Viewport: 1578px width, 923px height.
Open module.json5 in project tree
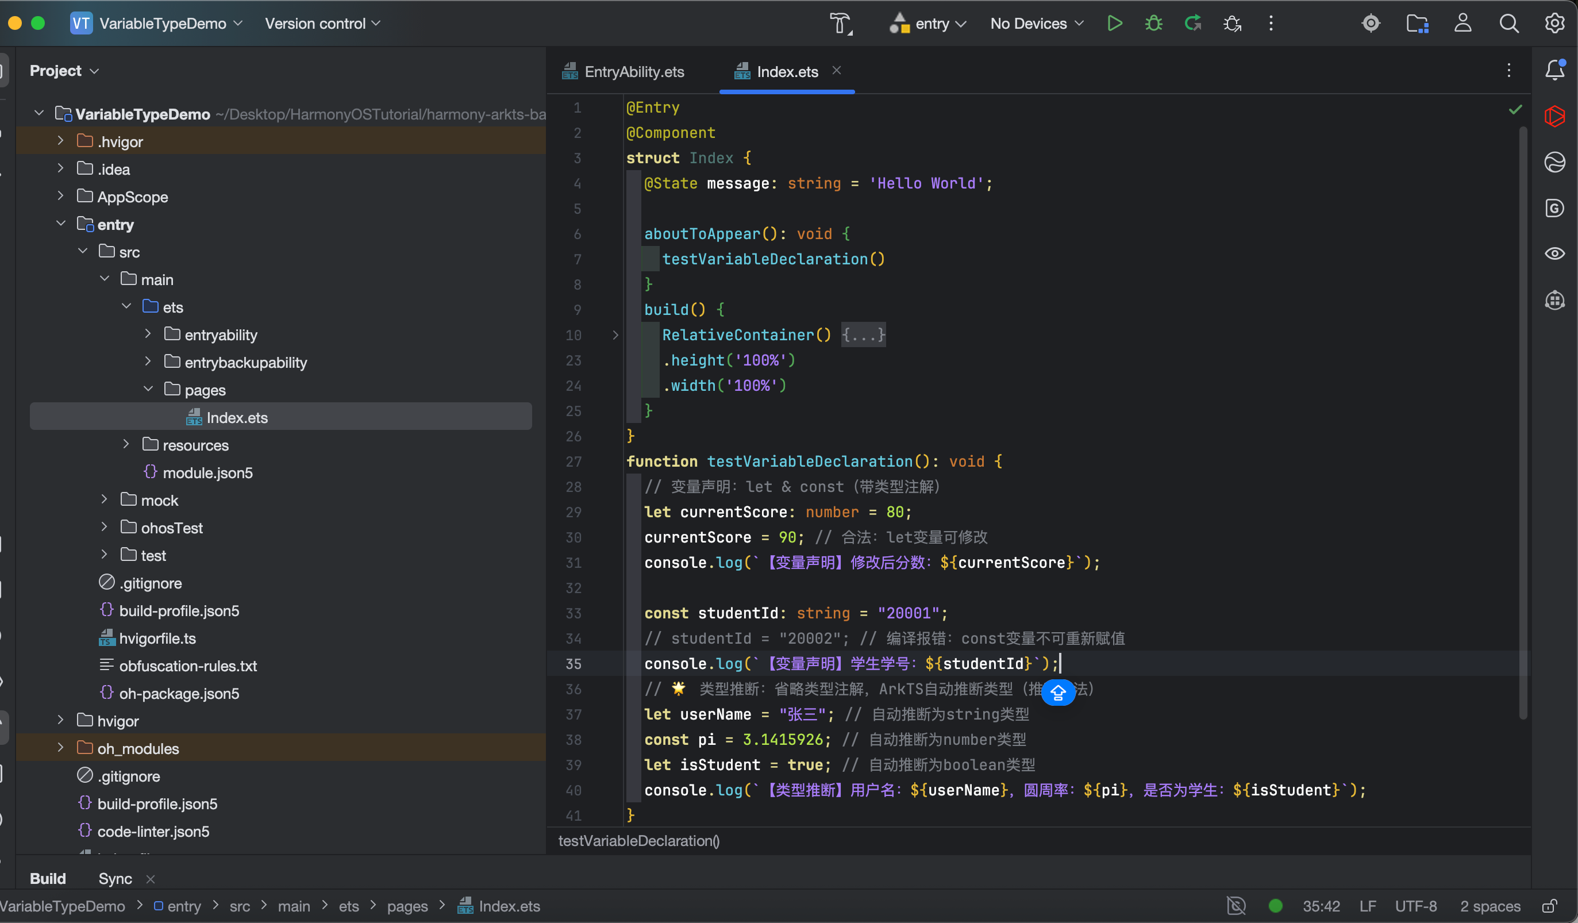click(x=207, y=473)
